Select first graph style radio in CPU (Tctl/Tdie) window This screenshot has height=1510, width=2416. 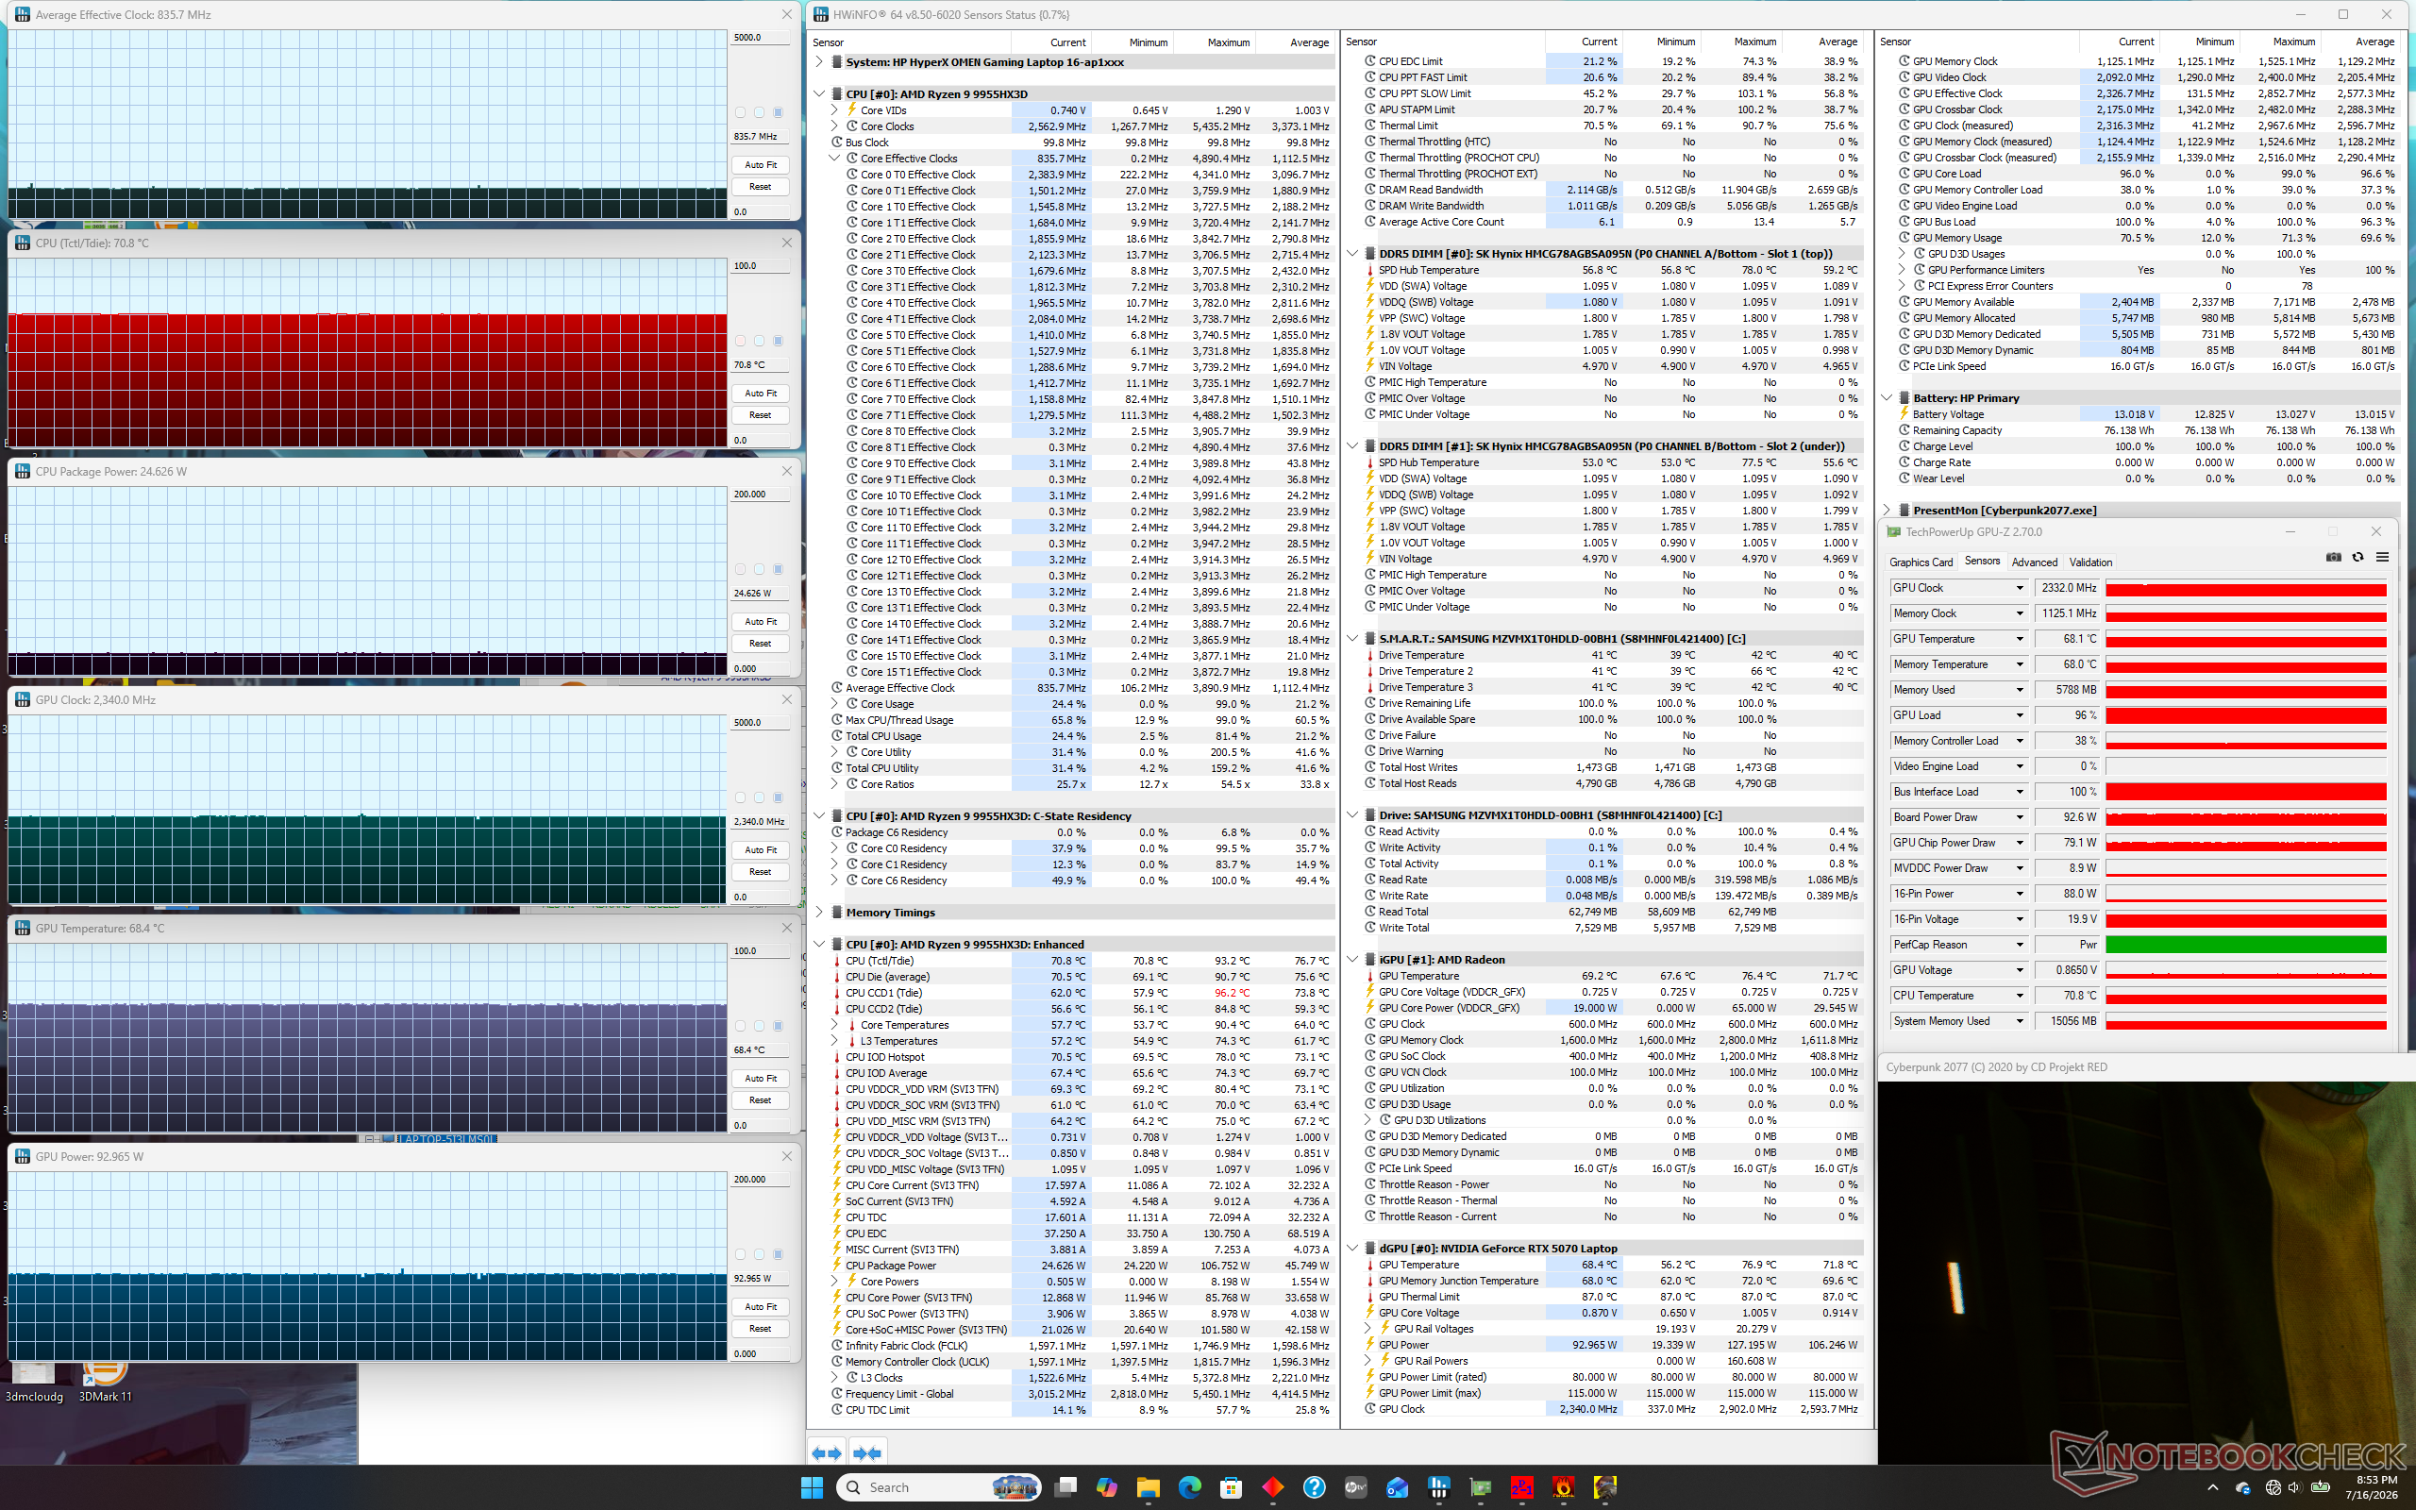point(740,341)
